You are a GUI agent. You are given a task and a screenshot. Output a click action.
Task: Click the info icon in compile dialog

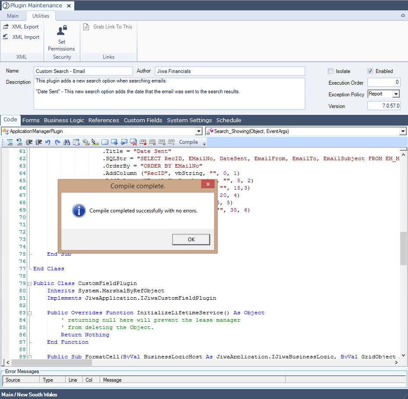pyautogui.click(x=79, y=211)
